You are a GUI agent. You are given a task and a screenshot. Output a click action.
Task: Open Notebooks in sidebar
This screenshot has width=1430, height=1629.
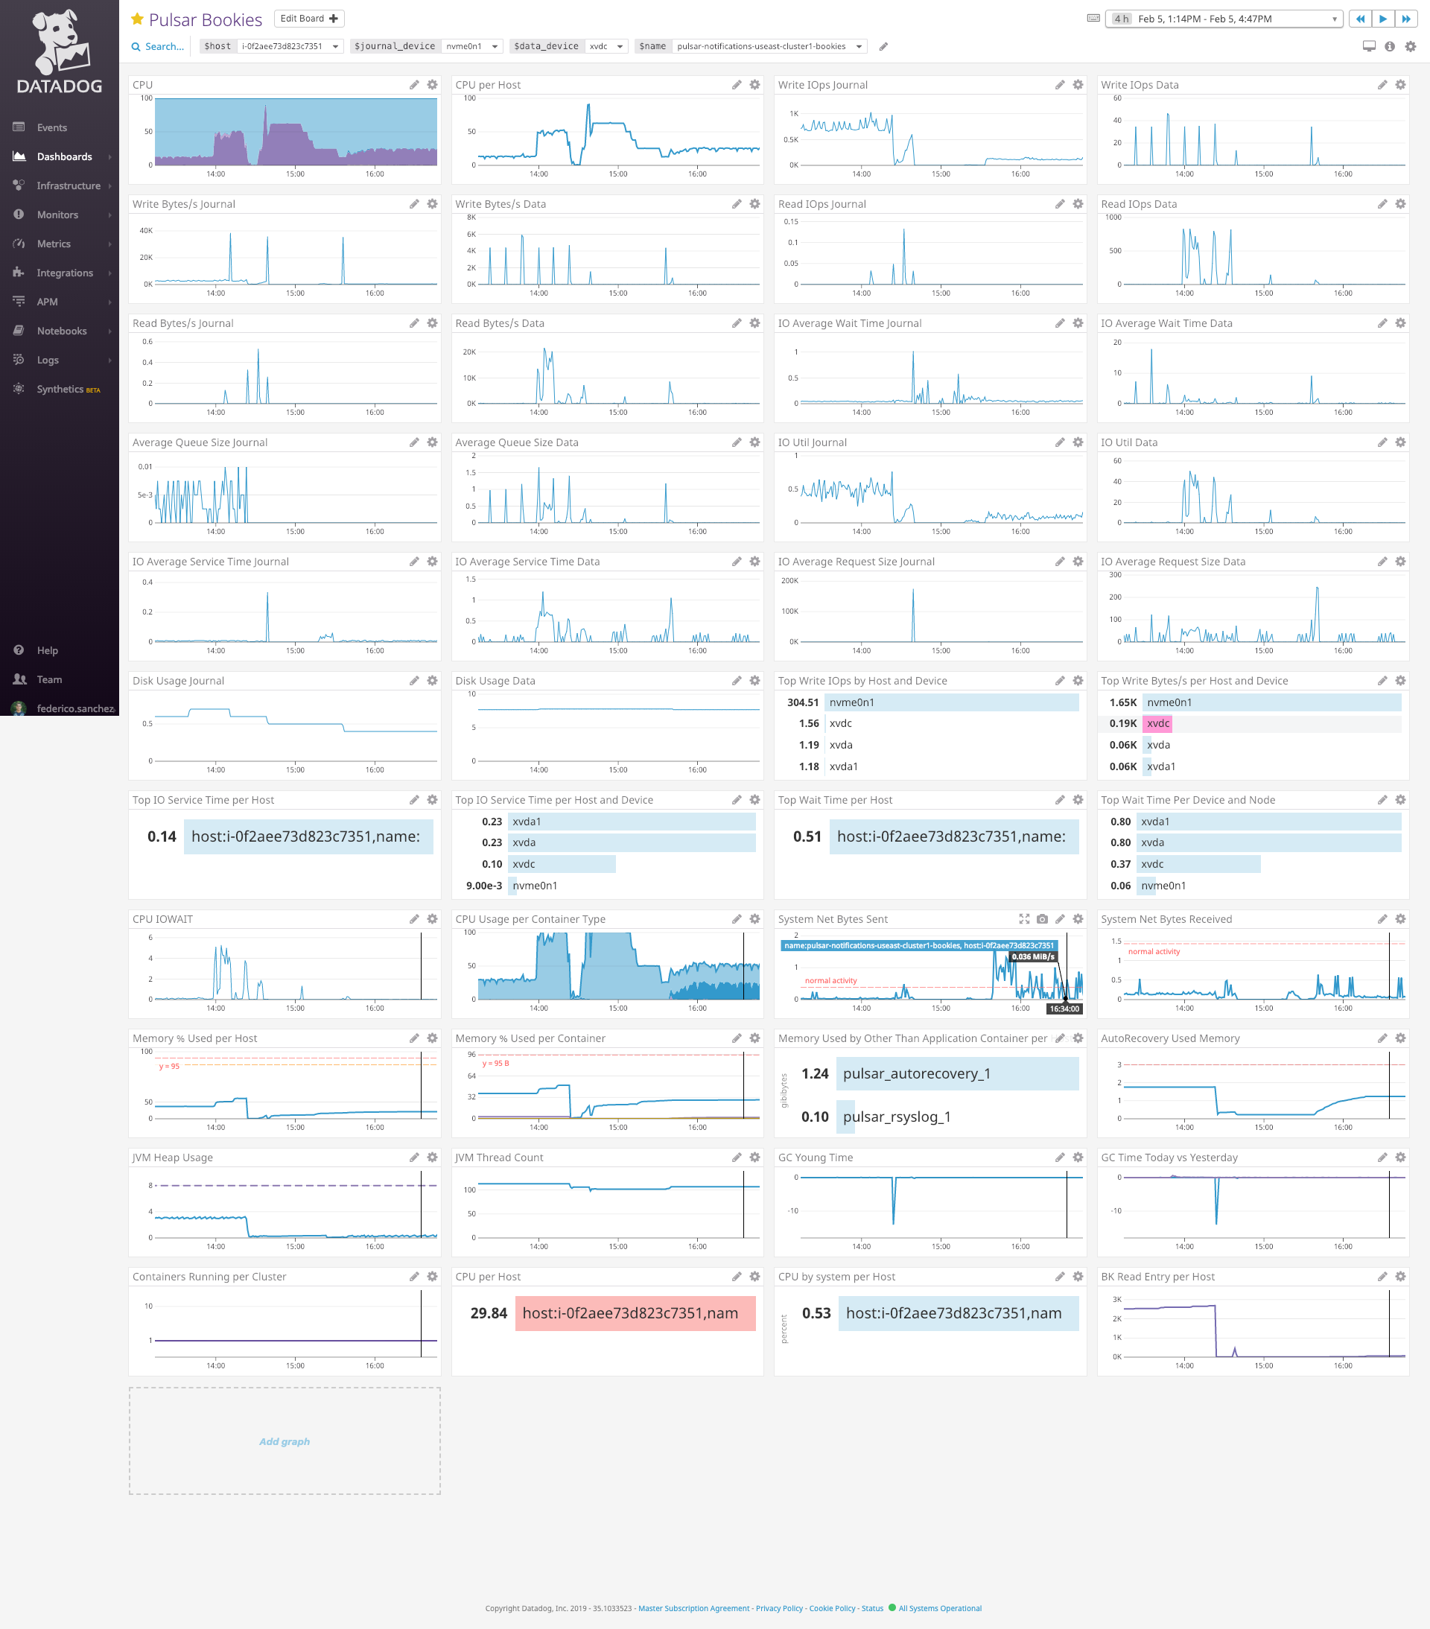[61, 331]
